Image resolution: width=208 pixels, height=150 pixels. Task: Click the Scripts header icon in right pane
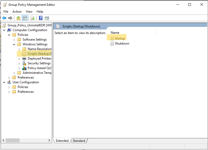[x=58, y=27]
